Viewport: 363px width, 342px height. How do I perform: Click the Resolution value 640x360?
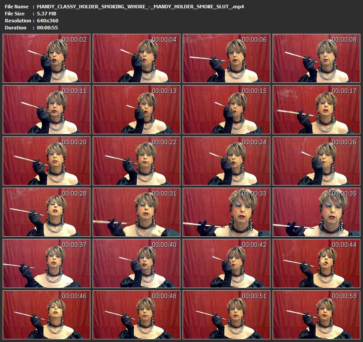coord(47,21)
